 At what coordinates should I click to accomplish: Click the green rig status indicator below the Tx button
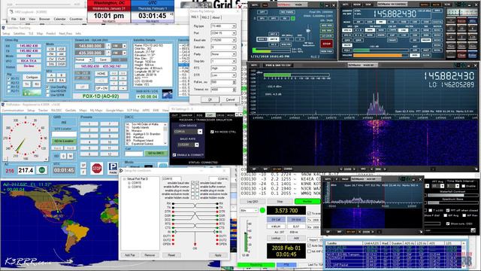(x=32, y=92)
